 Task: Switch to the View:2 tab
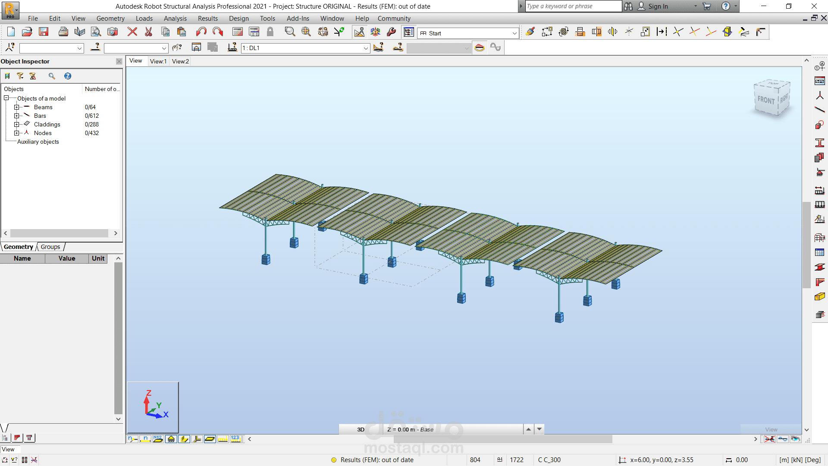(180, 61)
